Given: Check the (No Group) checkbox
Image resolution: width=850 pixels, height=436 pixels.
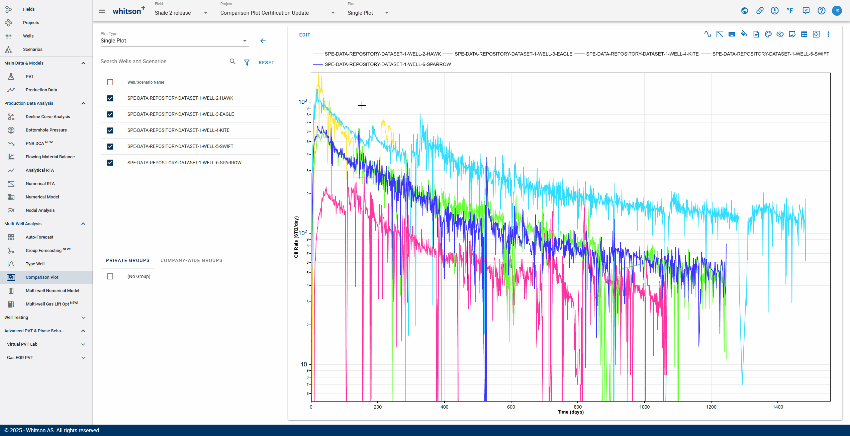Looking at the screenshot, I should pos(110,276).
